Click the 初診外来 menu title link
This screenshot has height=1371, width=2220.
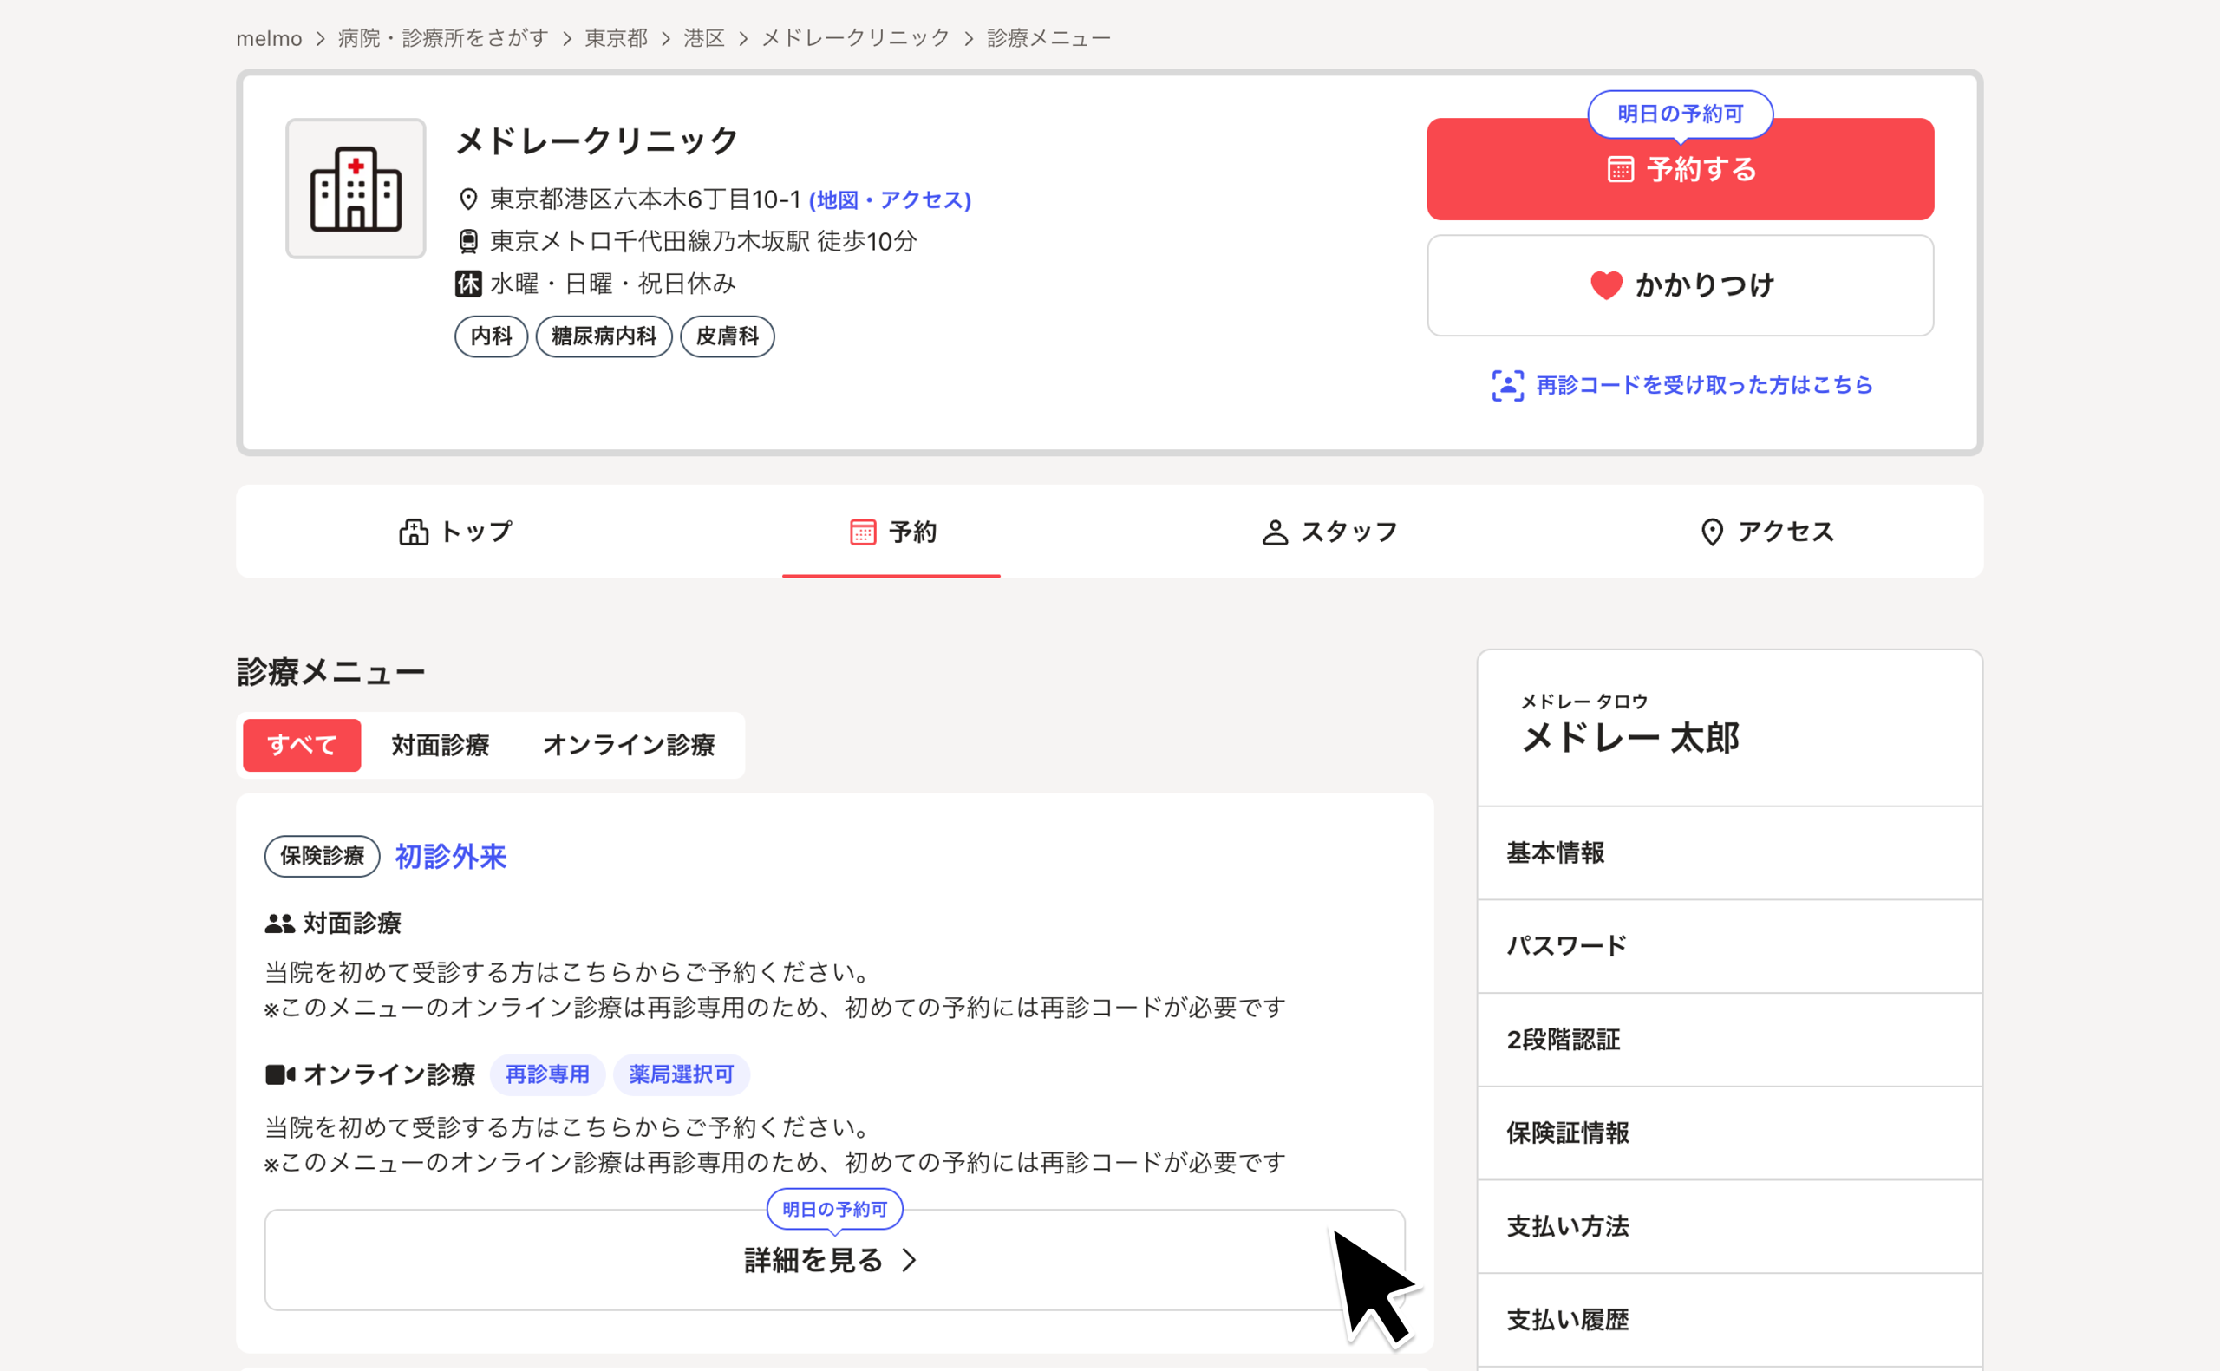point(451,856)
